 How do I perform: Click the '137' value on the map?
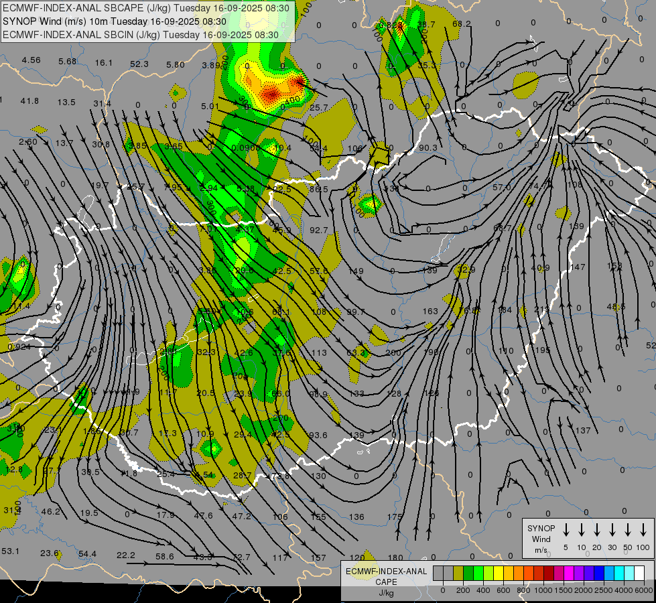[x=583, y=430]
